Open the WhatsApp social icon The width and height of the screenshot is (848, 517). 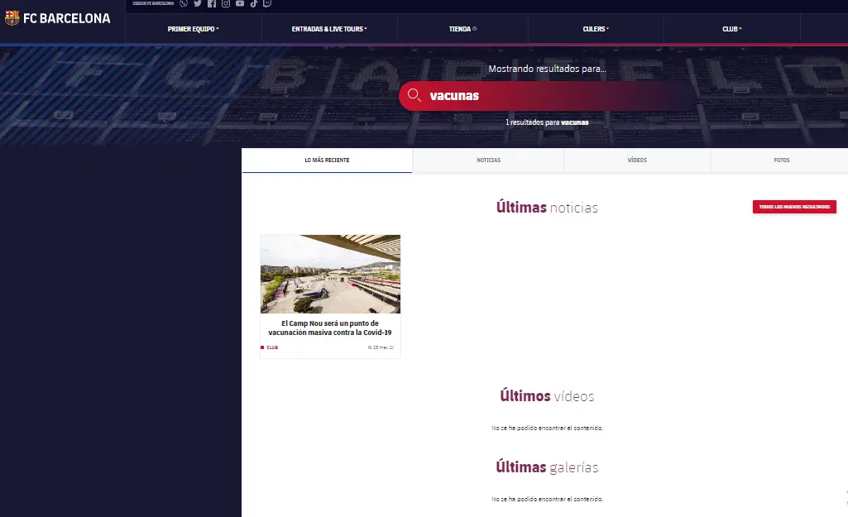click(184, 3)
